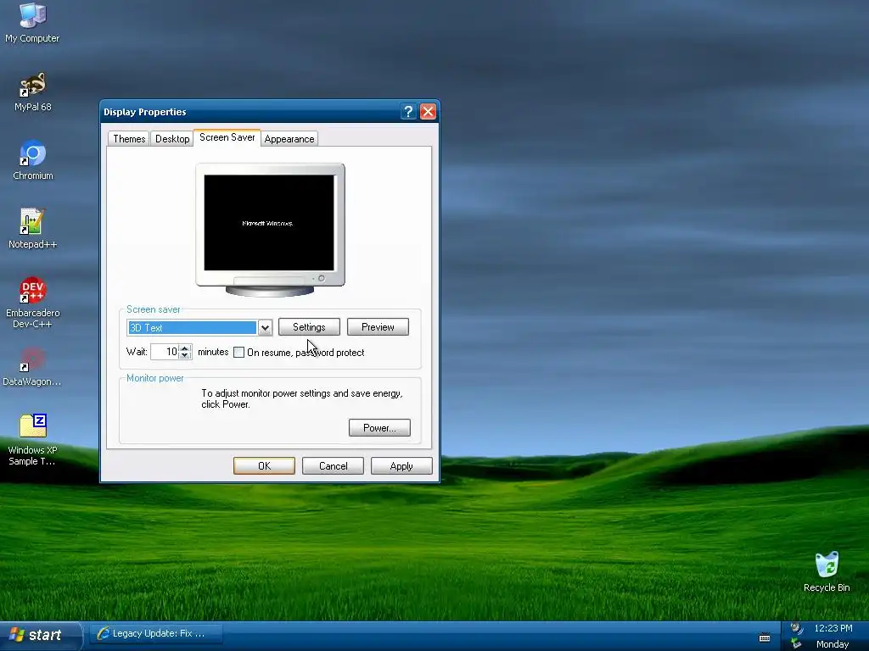Enable On resume, password protect checkbox
Screen dimensions: 869x651
point(238,353)
